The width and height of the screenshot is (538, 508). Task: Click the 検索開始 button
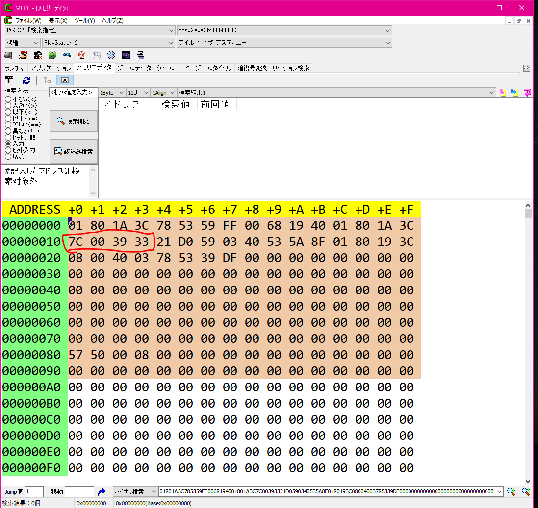click(74, 121)
